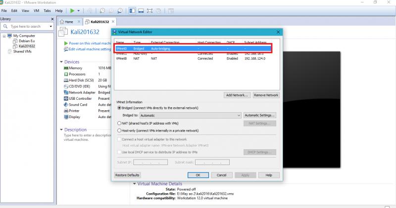Open the Bridged to Automatic dropdown
The image size is (396, 208).
(x=191, y=115)
